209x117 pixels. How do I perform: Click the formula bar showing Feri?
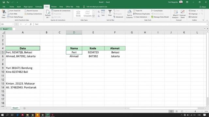[x=120, y=24]
